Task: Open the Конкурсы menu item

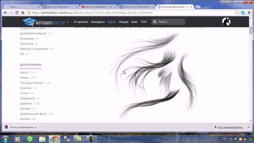Action: 98,22
